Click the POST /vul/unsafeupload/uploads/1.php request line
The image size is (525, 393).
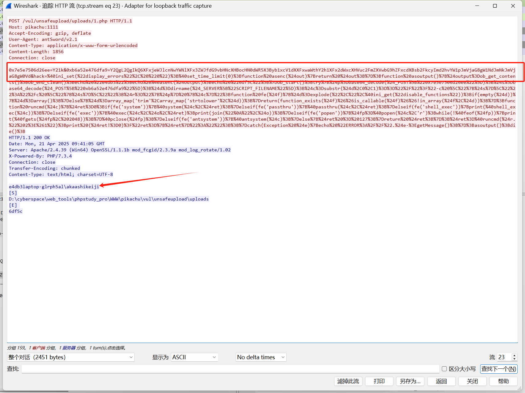coord(70,21)
